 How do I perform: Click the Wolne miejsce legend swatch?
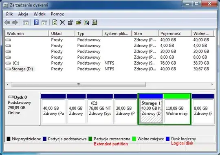coord(134,139)
